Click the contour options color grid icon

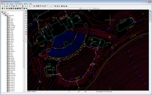39,6
